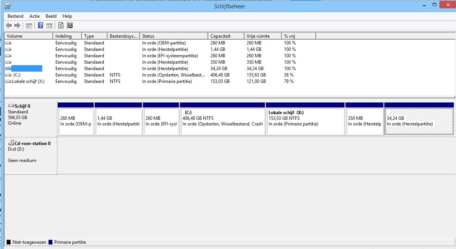The width and height of the screenshot is (456, 249).
Task: Sort by the Type column header
Action: 95,36
